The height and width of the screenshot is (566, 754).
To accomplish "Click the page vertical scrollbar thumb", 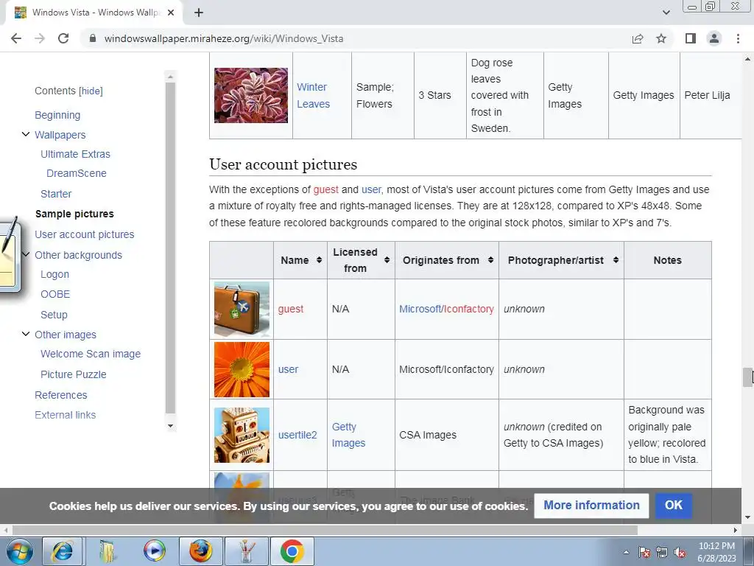I will pyautogui.click(x=747, y=377).
